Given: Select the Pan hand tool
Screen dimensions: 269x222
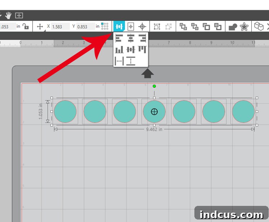Looking at the screenshot, I should 8,15.
